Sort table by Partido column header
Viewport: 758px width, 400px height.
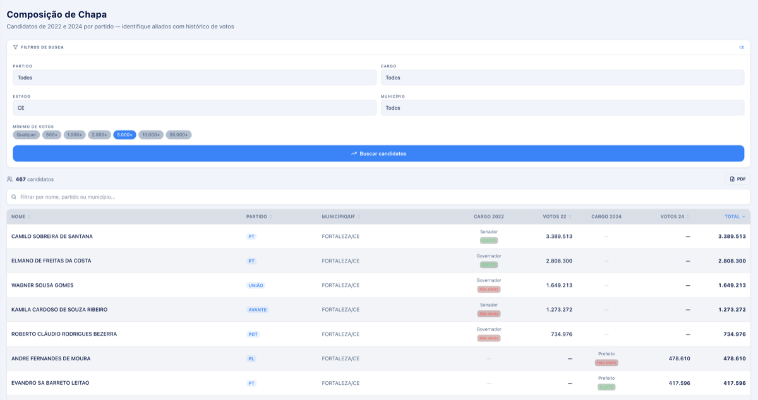(x=256, y=216)
